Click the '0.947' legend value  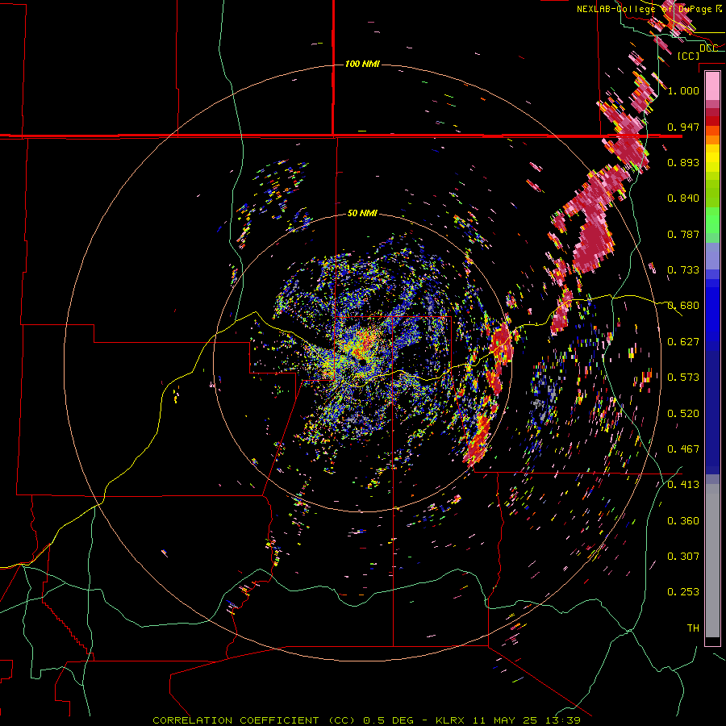click(x=683, y=127)
